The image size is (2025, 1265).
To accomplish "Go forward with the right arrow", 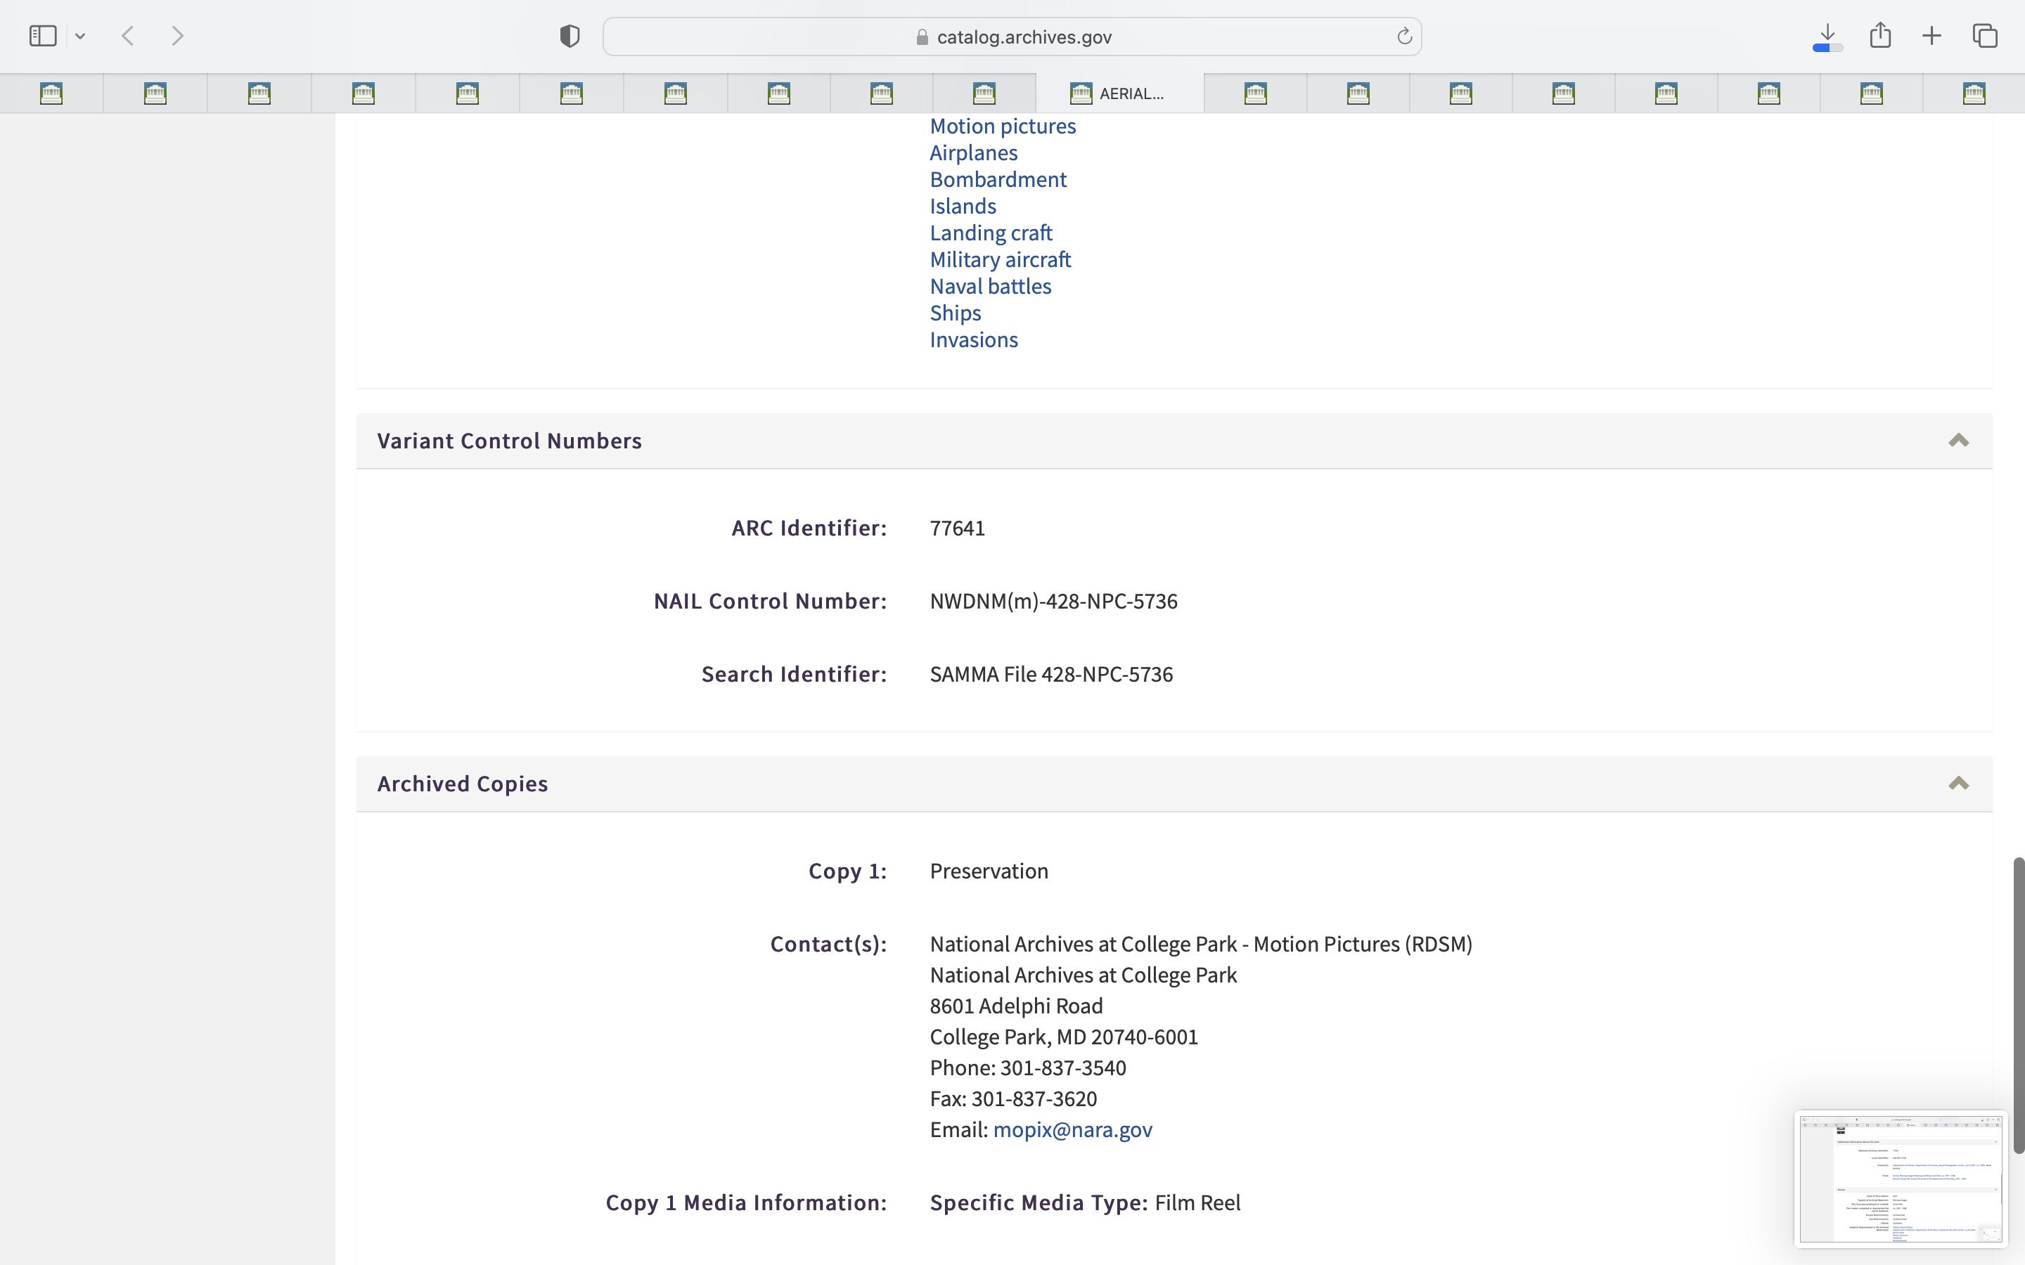I will click(177, 36).
